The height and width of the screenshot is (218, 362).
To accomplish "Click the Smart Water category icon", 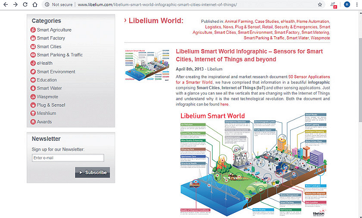I will click(x=33, y=89).
